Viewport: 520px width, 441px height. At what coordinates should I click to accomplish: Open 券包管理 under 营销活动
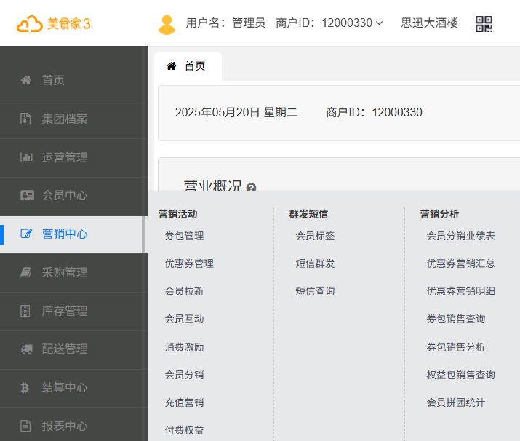click(184, 236)
